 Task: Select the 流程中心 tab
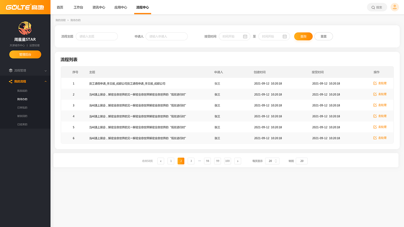tap(143, 7)
